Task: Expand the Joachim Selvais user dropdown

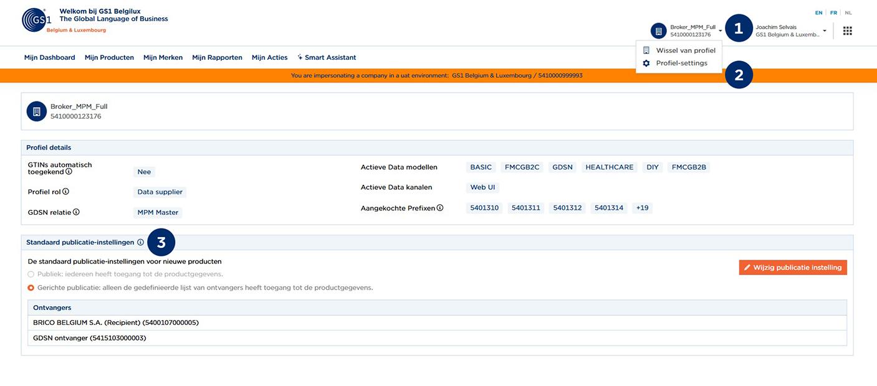Action: click(x=824, y=31)
